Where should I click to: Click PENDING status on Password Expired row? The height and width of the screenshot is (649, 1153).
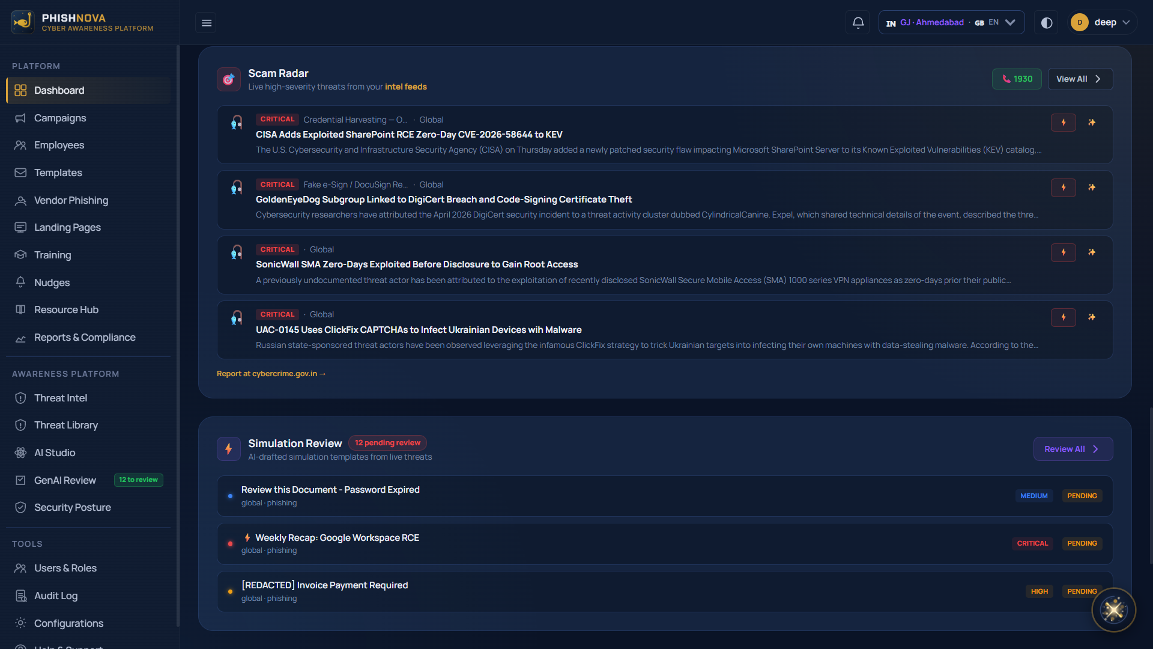point(1082,496)
